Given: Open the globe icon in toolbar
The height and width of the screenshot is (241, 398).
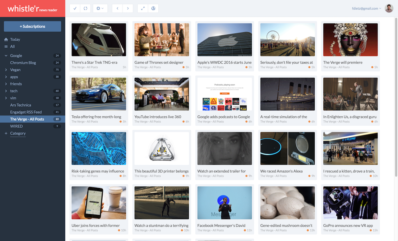Looking at the screenshot, I should point(153,8).
